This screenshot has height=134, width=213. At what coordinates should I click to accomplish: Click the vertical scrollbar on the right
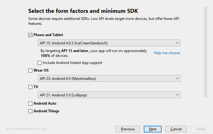pos(206,52)
